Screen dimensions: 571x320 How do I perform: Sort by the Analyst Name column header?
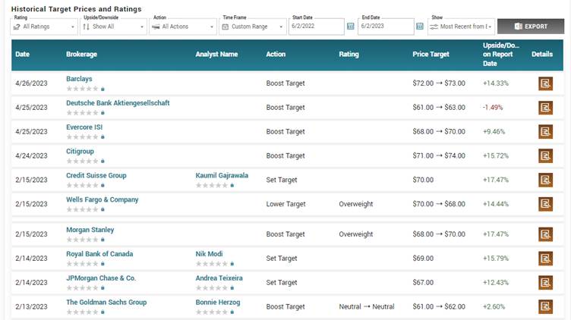tap(216, 54)
